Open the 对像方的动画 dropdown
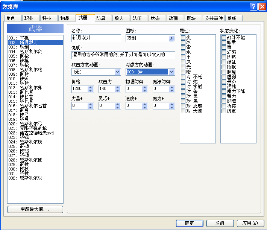267x230 pixels. click(171, 72)
